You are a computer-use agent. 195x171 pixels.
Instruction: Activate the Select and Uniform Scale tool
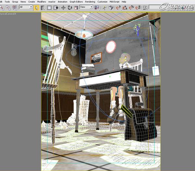coord(76,8)
